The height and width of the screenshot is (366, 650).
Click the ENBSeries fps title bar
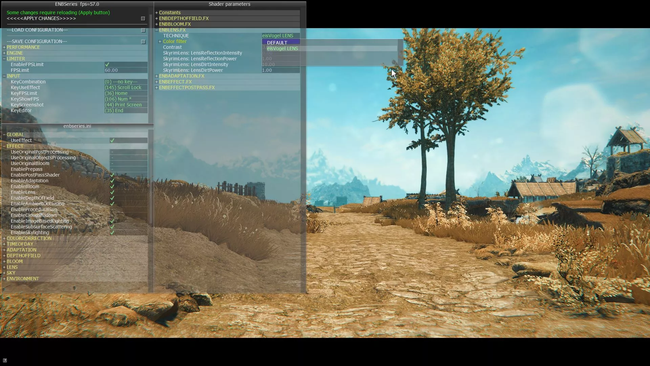click(77, 4)
